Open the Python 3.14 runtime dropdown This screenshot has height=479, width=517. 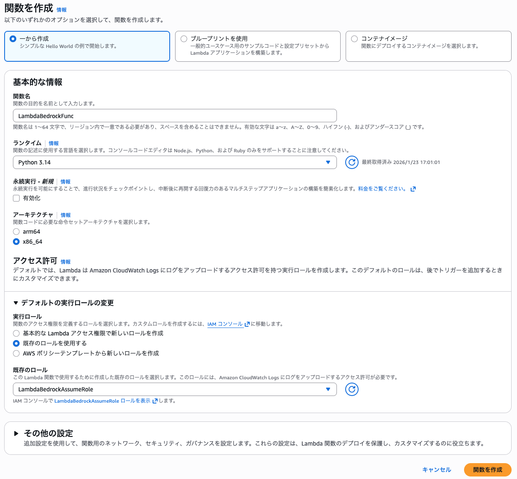(175, 162)
